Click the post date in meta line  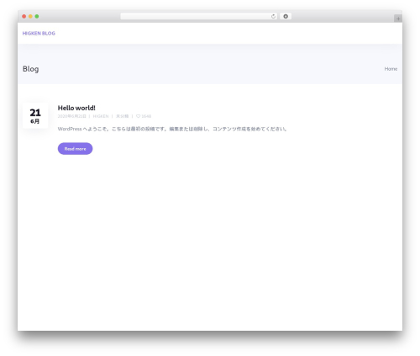(71, 116)
